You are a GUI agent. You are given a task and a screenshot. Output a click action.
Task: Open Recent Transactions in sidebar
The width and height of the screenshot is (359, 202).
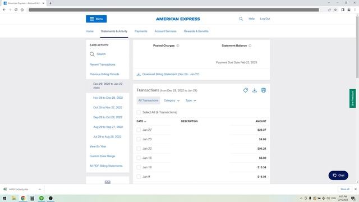coord(102,65)
